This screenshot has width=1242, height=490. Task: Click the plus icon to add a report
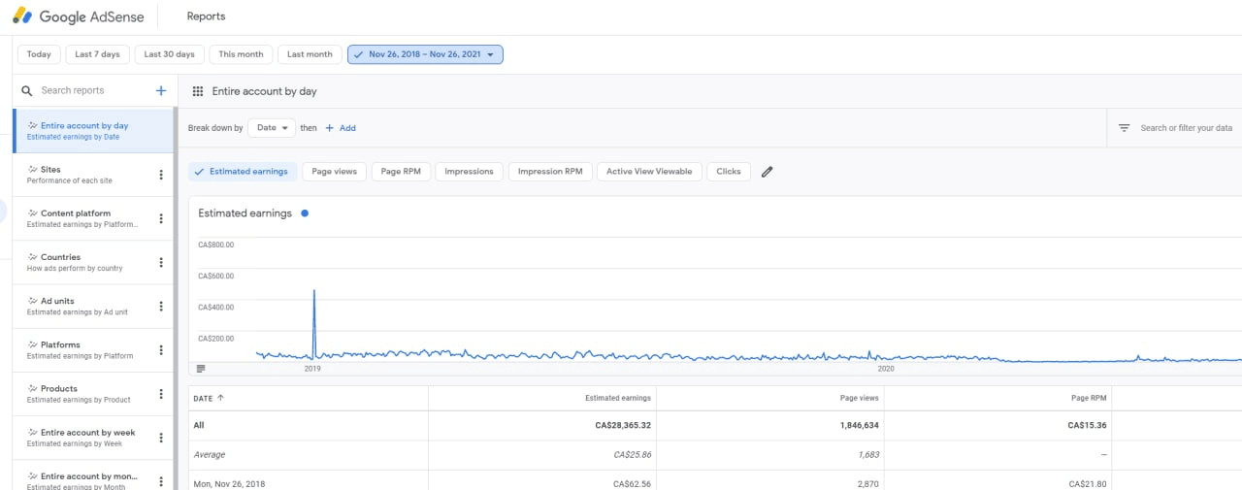coord(161,90)
